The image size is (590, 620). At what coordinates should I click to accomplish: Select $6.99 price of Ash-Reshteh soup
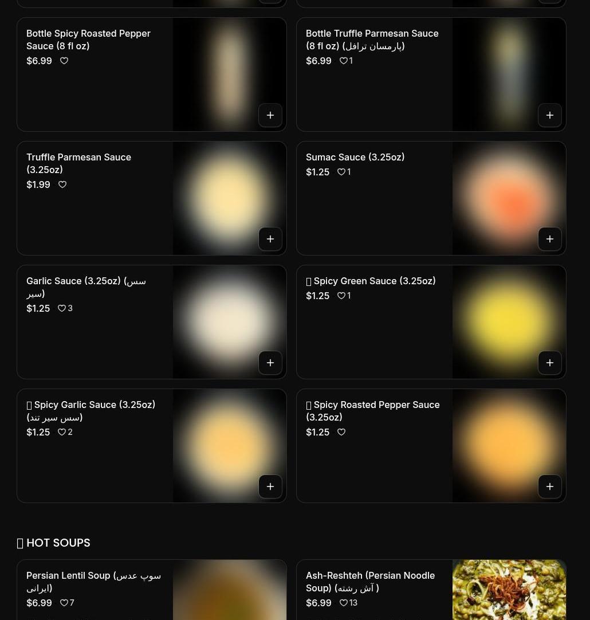tap(318, 603)
